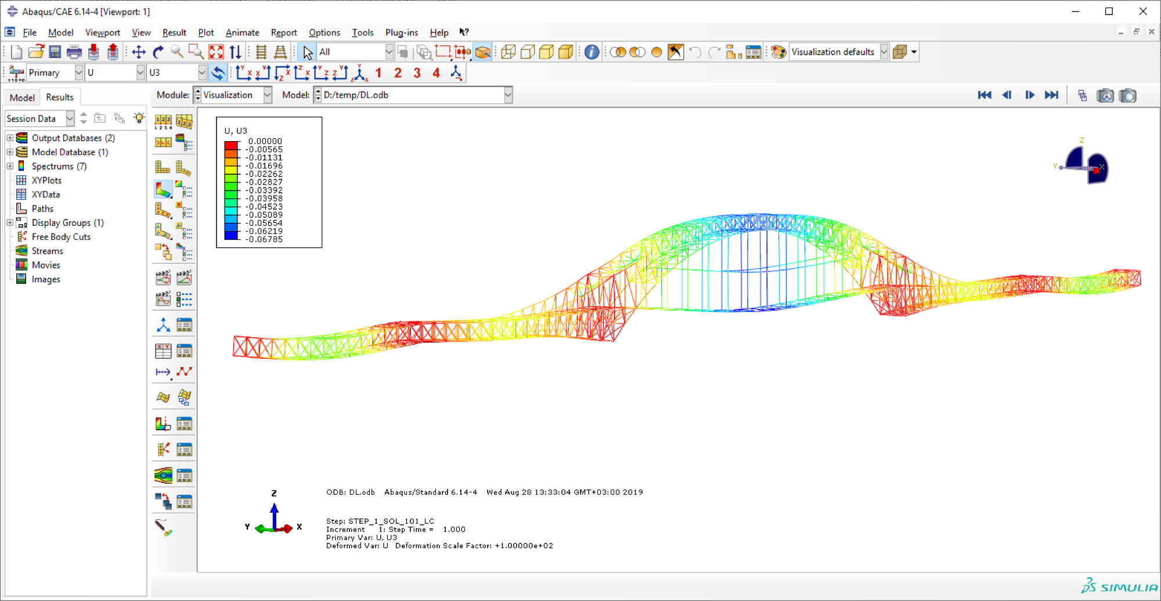Open the Create XY Data icon
The height and width of the screenshot is (601, 1161).
[163, 351]
